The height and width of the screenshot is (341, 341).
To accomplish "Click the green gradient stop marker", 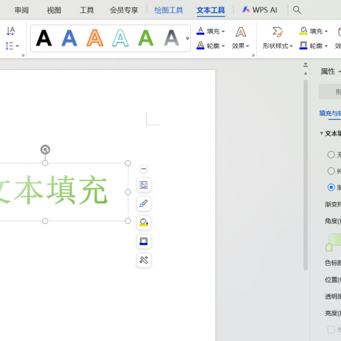I will point(329,247).
